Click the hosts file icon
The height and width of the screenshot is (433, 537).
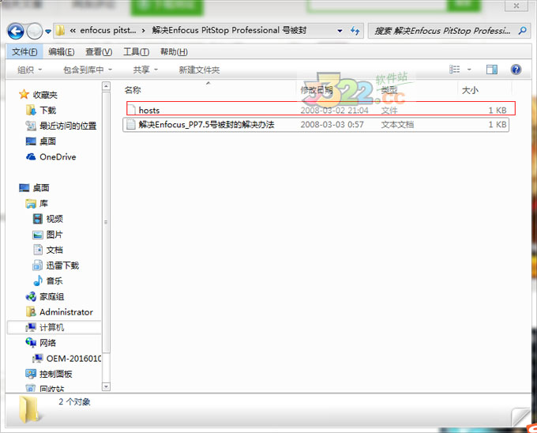[131, 110]
